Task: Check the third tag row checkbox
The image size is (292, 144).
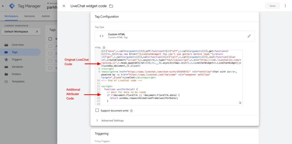Action: tap(50, 61)
